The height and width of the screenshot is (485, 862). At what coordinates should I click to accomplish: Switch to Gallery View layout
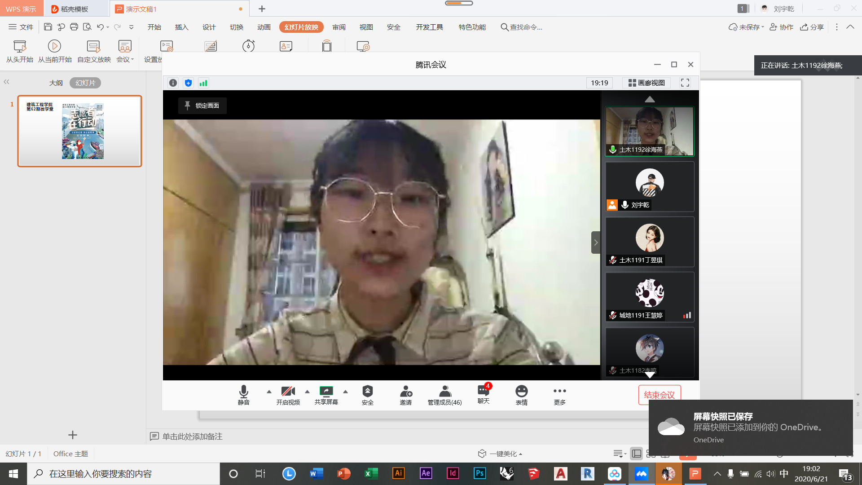646,83
